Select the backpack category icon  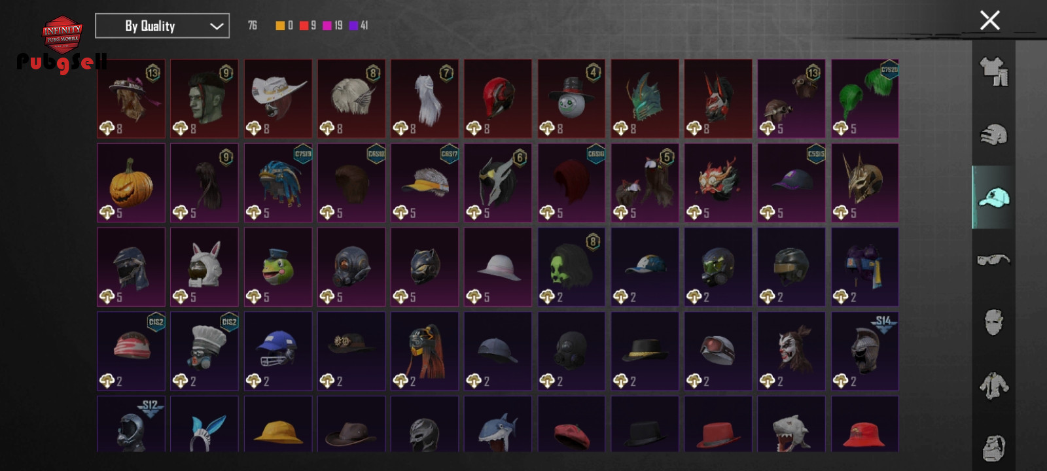coord(993,447)
